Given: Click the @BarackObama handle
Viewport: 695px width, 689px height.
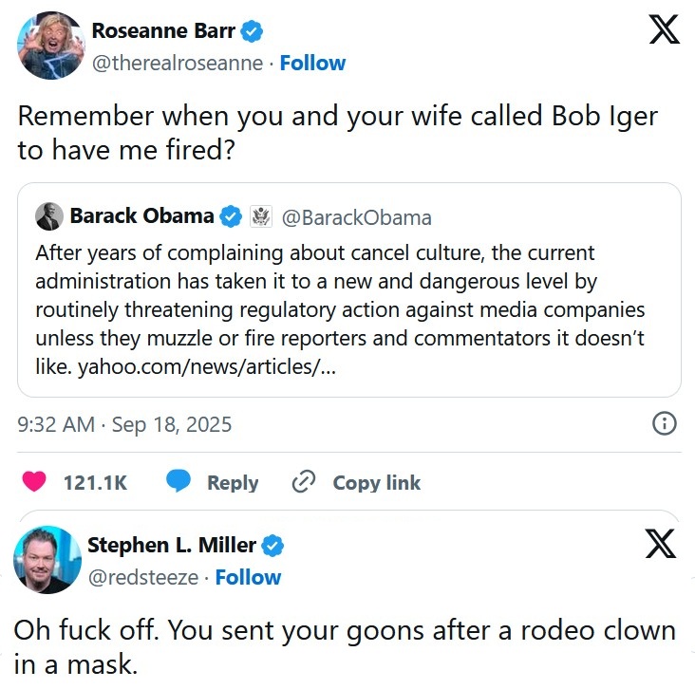Looking at the screenshot, I should point(357,217).
